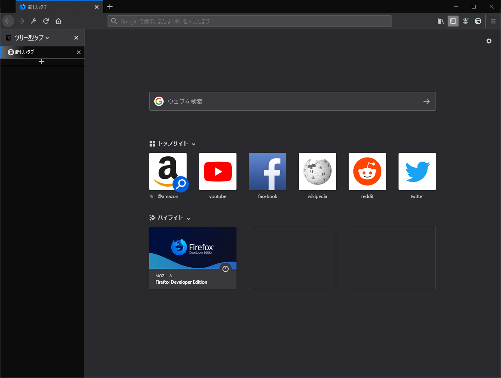Open the facebook top site tile
The width and height of the screenshot is (501, 378).
tap(268, 171)
